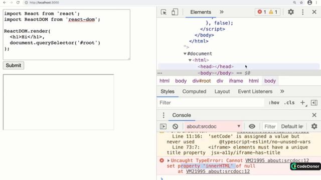Open VM21995 about:srcdoc:12 source link at top right
Viewport: 321px width, 180px height.
click(x=277, y=160)
